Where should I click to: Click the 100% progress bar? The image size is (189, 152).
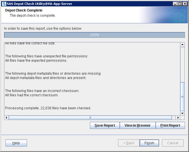[x=94, y=35]
